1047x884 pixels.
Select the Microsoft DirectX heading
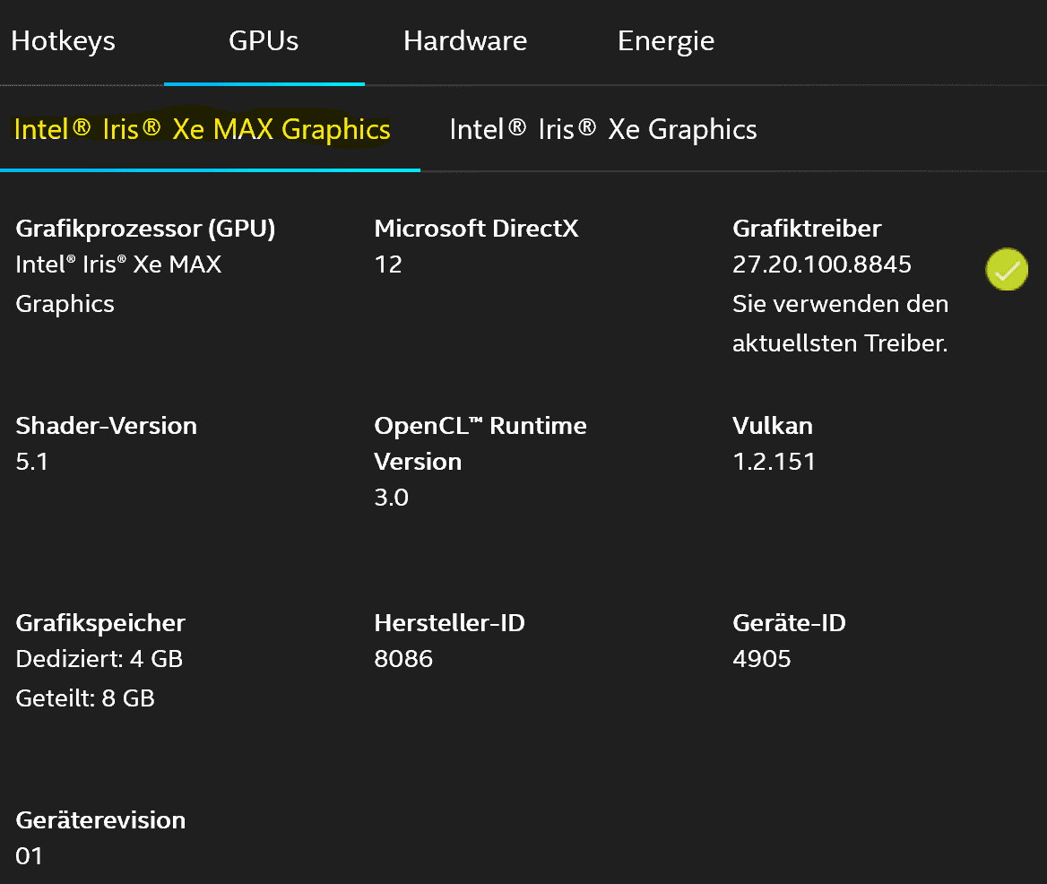coord(477,229)
